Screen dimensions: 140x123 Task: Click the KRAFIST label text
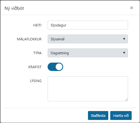pos(35,67)
